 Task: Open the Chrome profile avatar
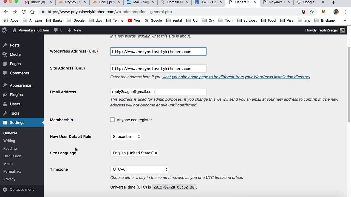pos(336,12)
